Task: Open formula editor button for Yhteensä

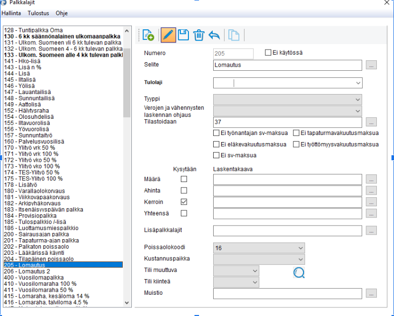Action: coord(371,213)
